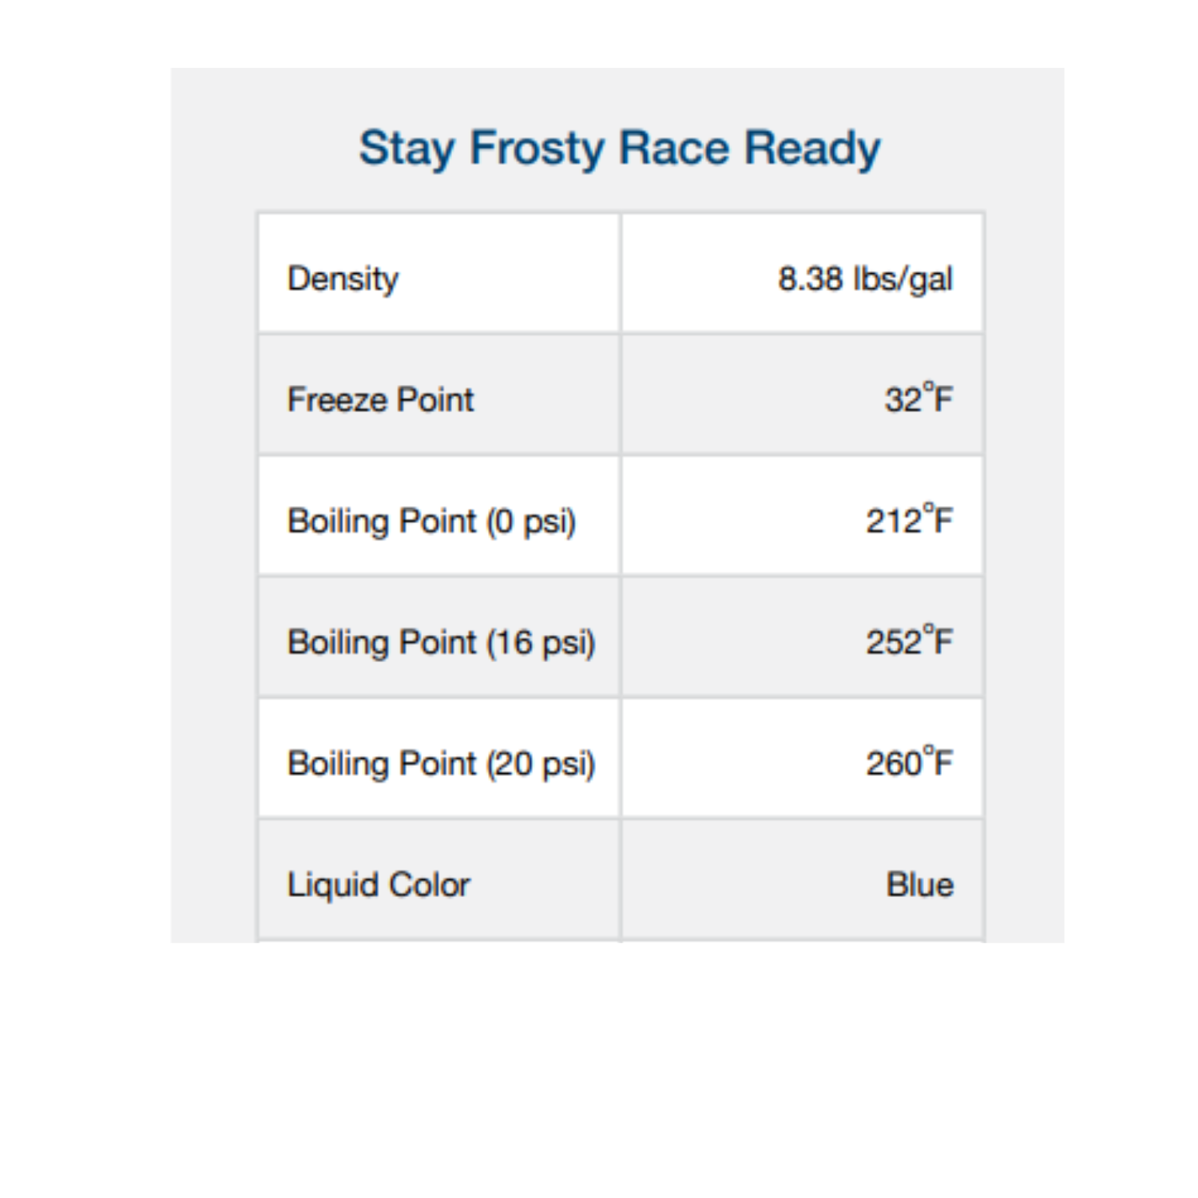Click the (16 psi) text in the table
The width and height of the screenshot is (1198, 1198).
541,643
